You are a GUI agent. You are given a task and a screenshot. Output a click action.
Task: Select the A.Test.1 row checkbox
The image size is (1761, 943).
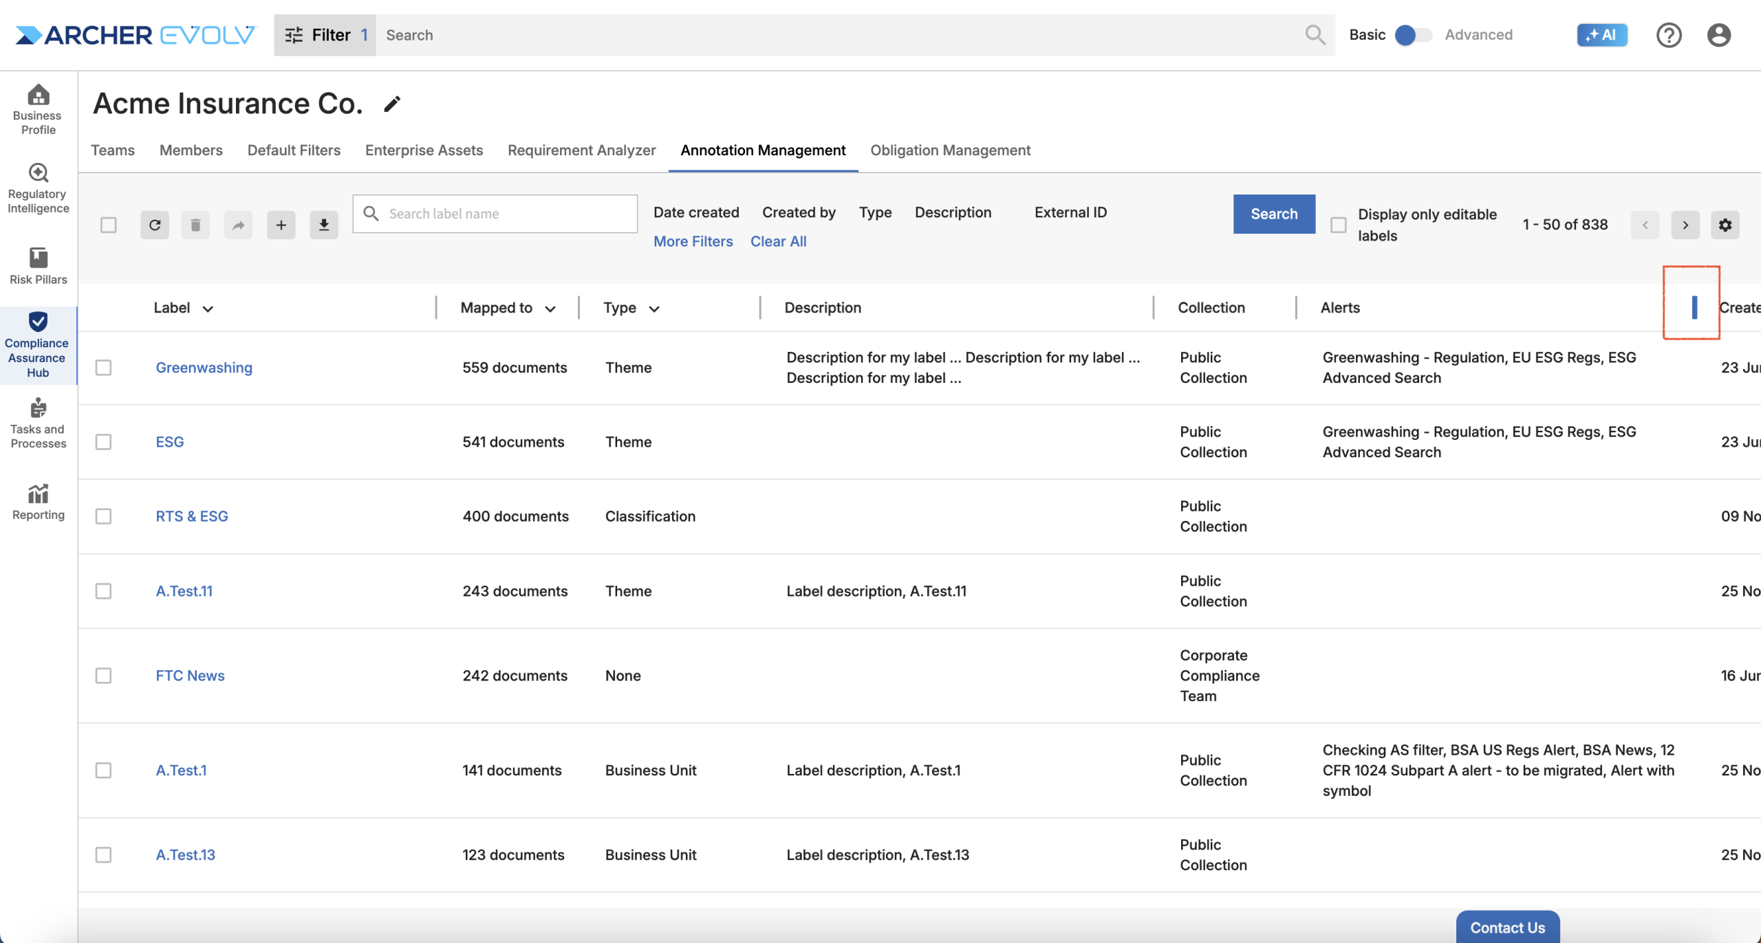tap(103, 770)
